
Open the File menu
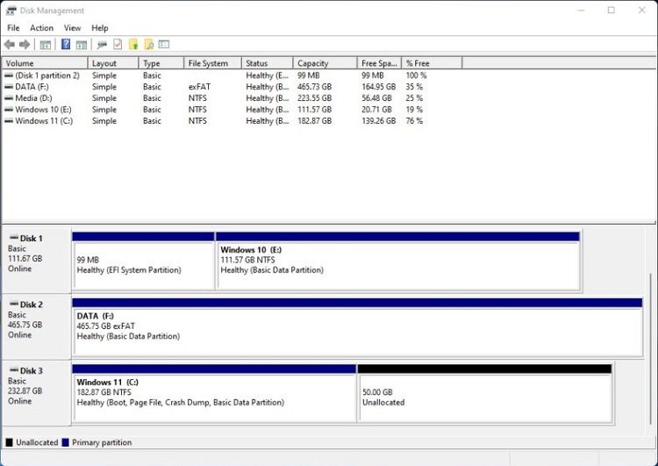point(13,28)
